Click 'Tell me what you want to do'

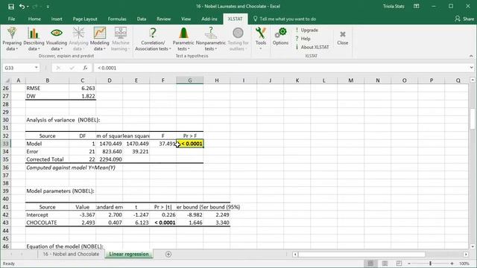click(x=285, y=19)
